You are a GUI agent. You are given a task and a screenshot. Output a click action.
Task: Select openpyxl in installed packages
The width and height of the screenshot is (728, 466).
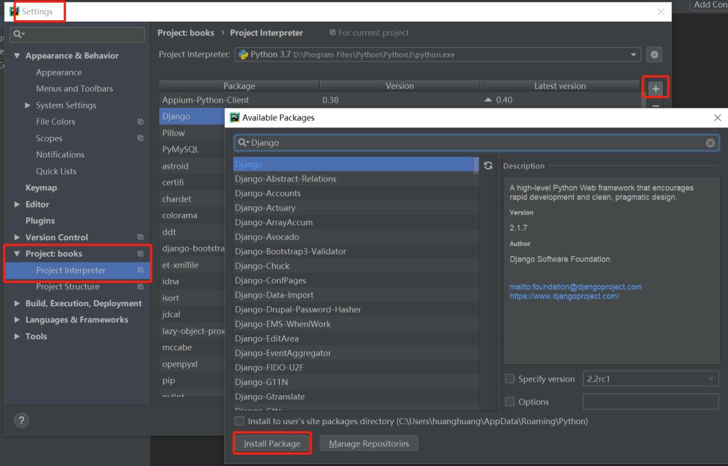coord(191,363)
